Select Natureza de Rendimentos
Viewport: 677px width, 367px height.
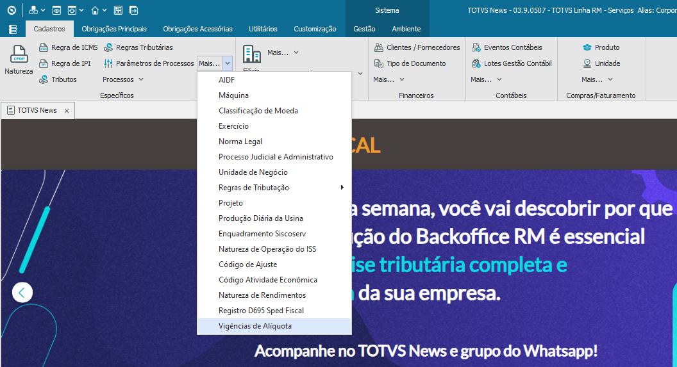(x=274, y=295)
